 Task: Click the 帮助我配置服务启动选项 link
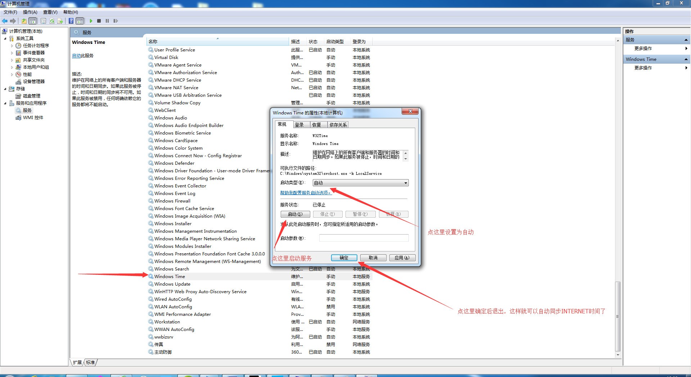(305, 193)
